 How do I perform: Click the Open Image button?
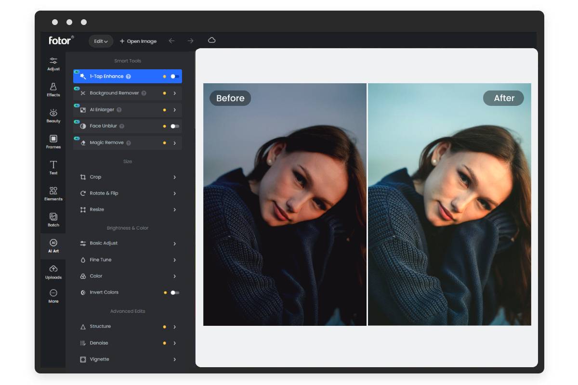pyautogui.click(x=138, y=41)
